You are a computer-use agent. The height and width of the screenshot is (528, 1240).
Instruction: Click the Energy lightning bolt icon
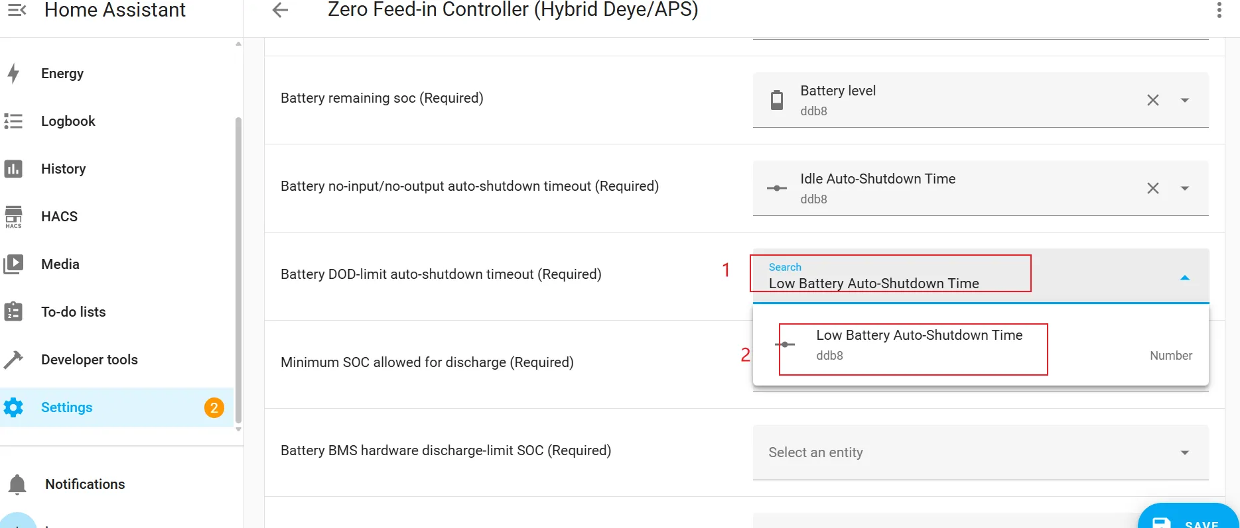pyautogui.click(x=13, y=74)
